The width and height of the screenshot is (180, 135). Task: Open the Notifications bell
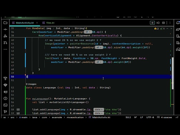178,23
